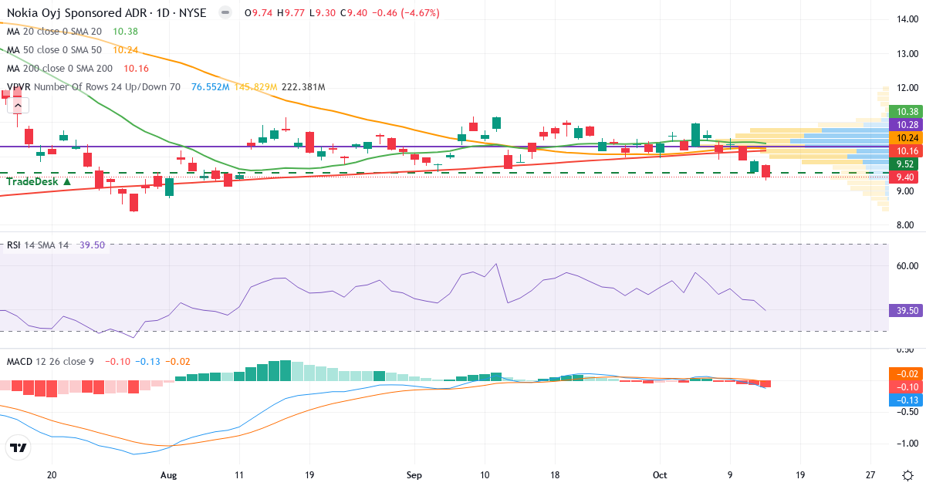Click the Oct label on the time axis
This screenshot has height=486, width=926.
660,474
